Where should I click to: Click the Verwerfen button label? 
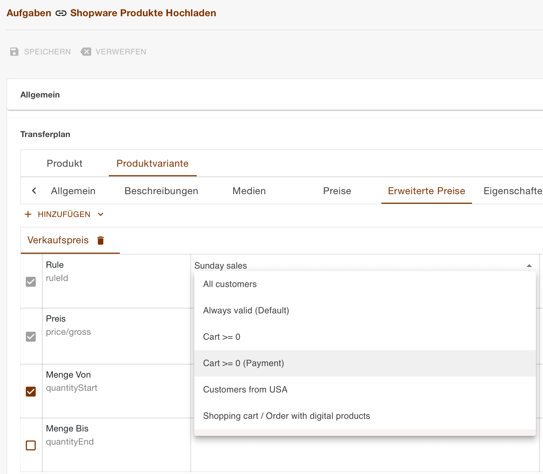point(121,52)
